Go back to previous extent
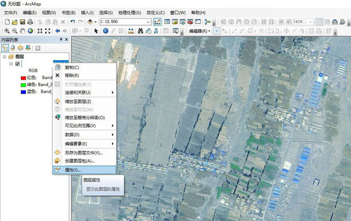 click(x=57, y=31)
